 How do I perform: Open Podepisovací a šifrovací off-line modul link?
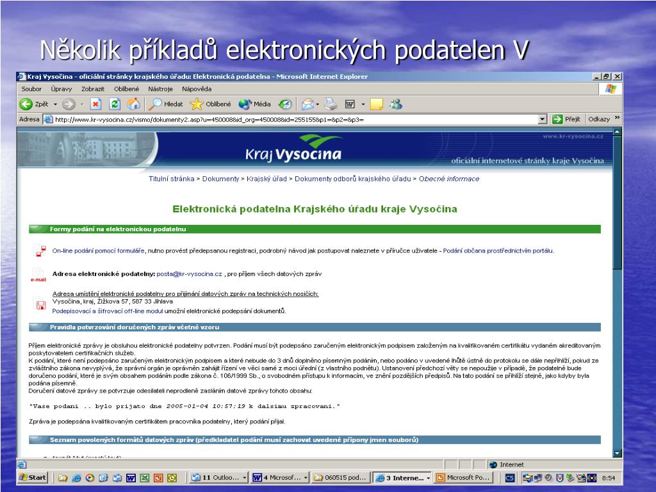[108, 311]
